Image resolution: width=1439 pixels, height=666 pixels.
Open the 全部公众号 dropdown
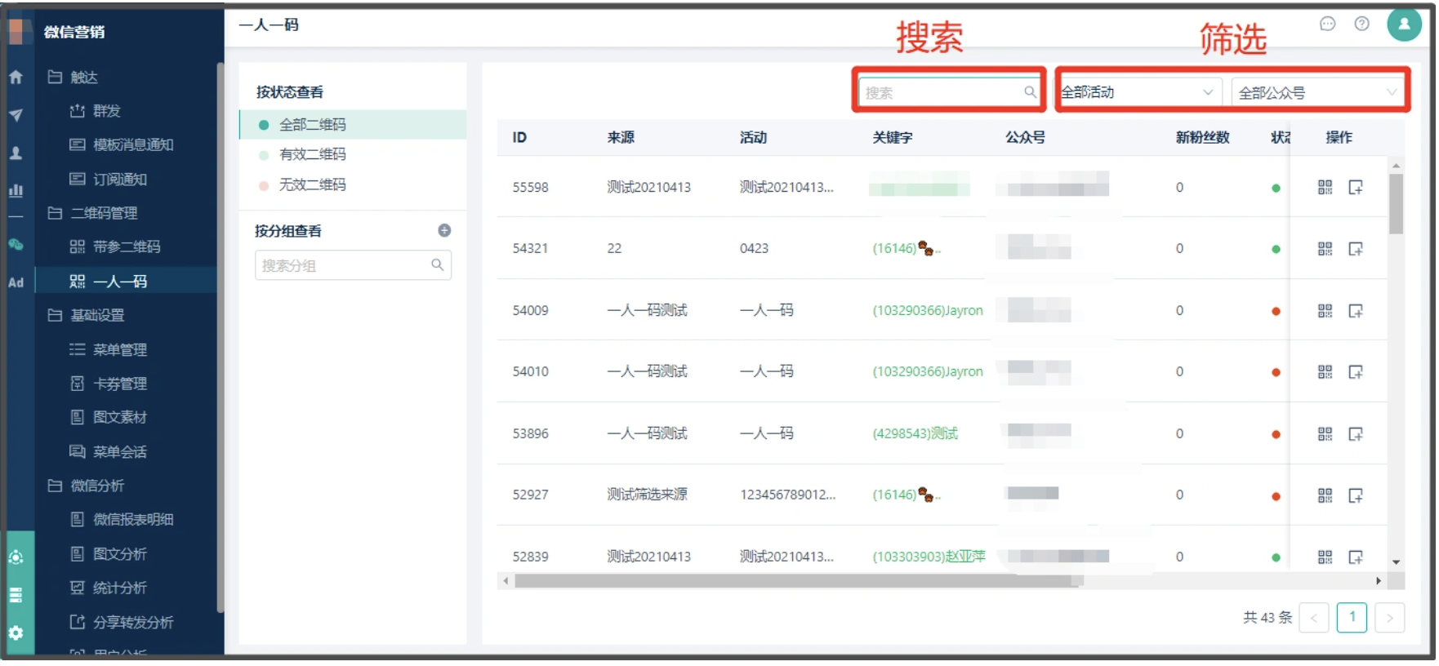pos(1317,92)
